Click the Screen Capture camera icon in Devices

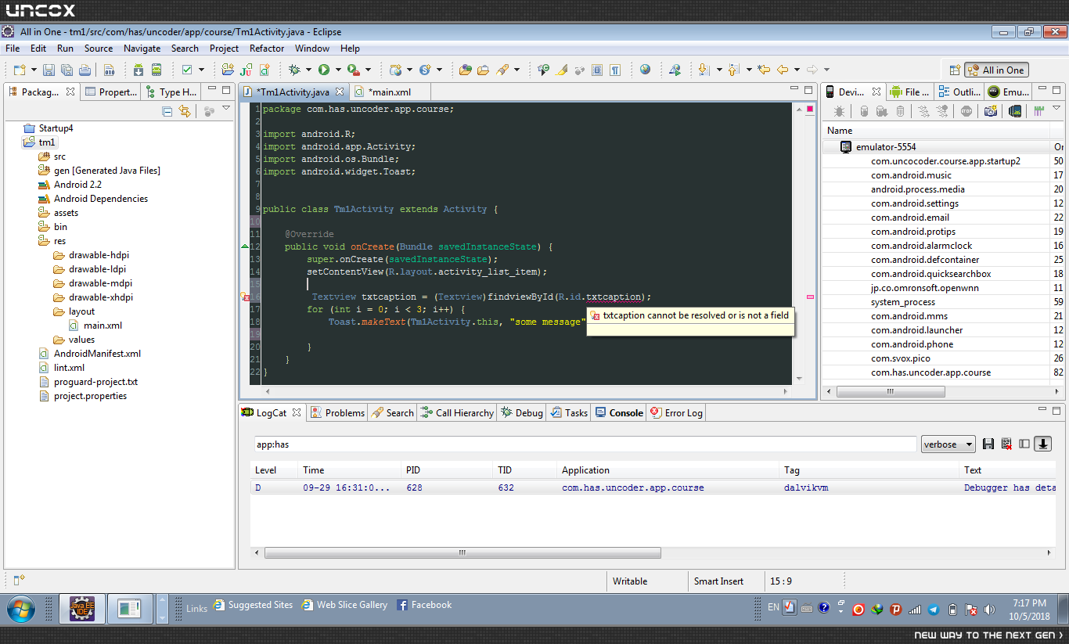click(991, 112)
